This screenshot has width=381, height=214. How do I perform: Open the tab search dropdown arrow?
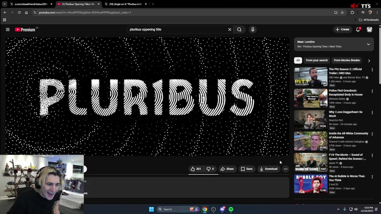[x=4, y=4]
